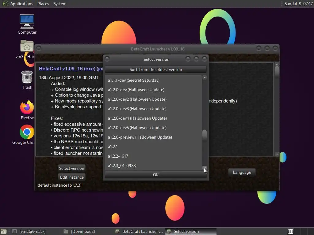Screen dimensions: 314x235
Task: Launch Google Chrome from the desktop
Action: [26, 135]
